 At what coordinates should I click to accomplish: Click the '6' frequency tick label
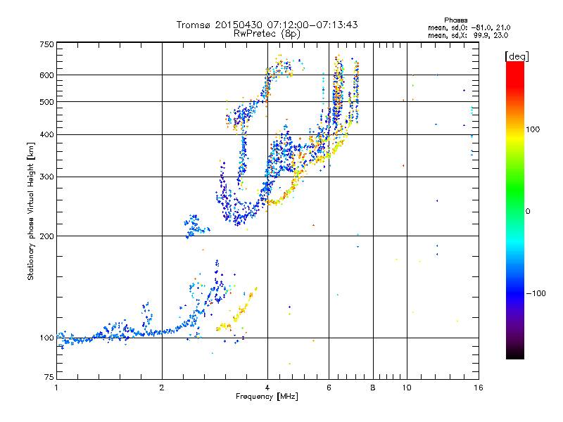click(329, 388)
